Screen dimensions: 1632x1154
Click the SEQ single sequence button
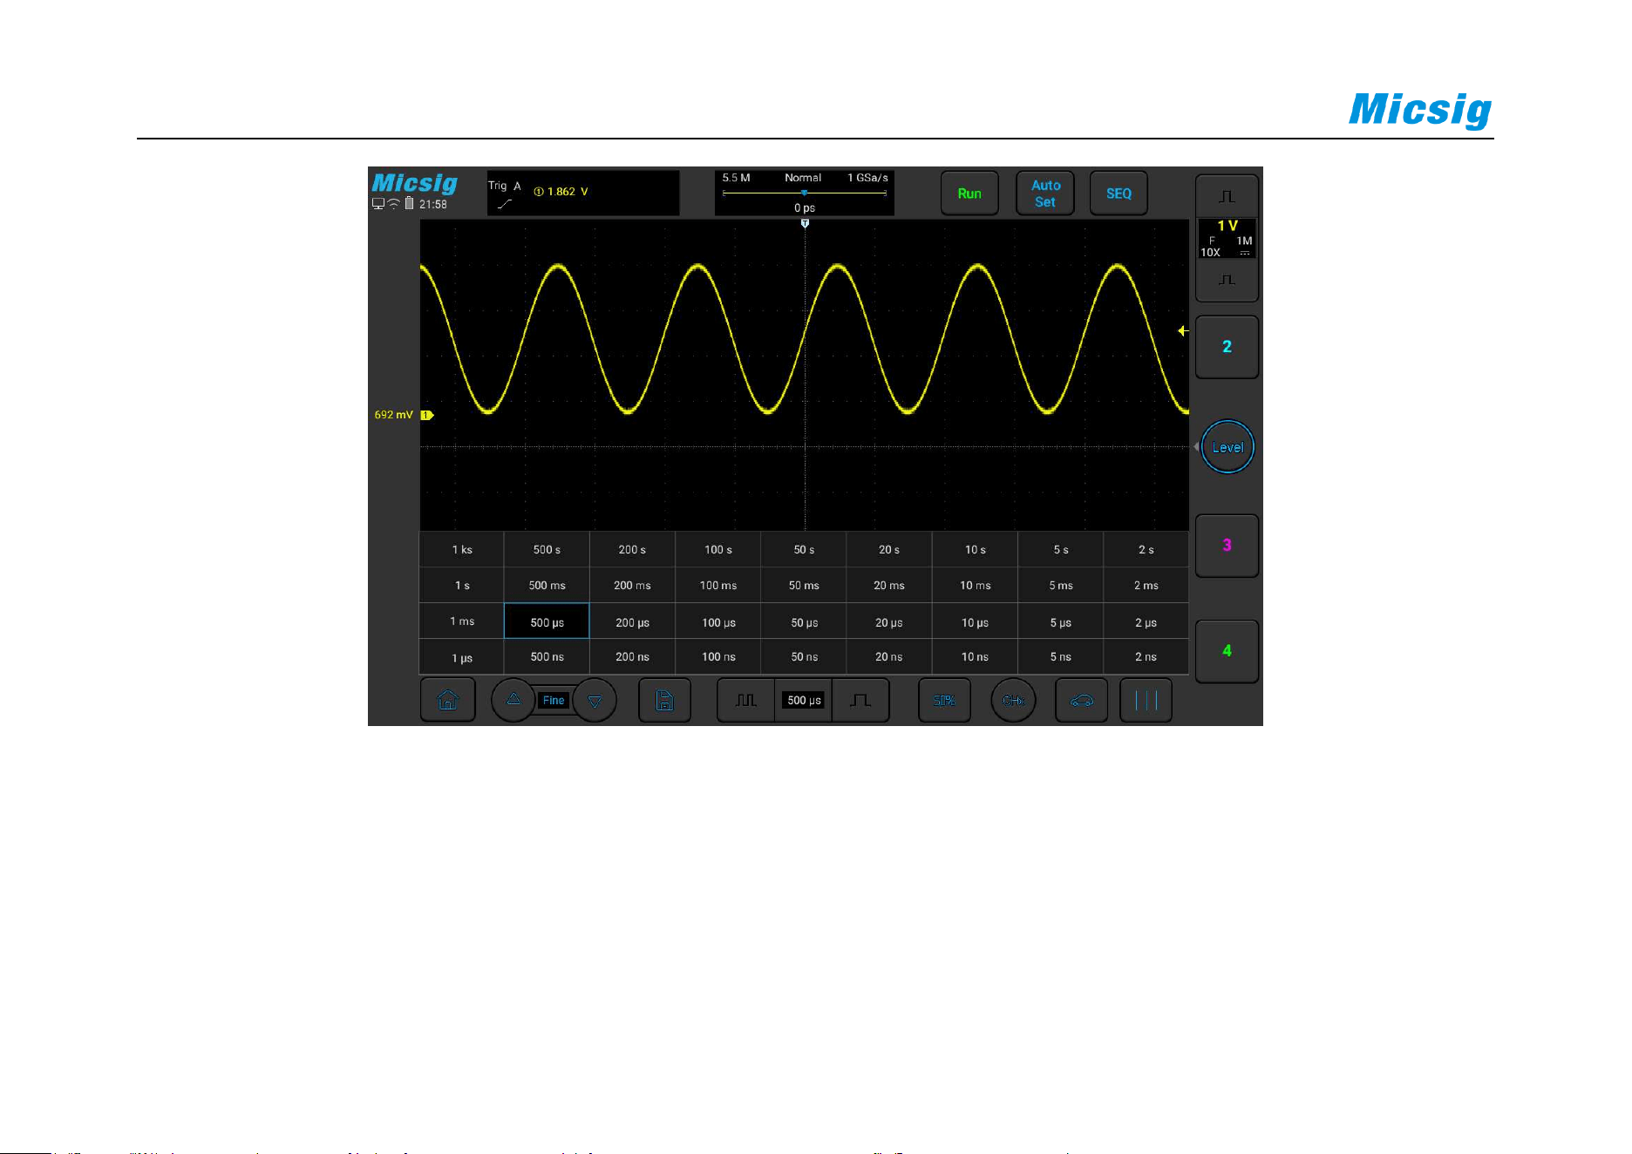pos(1119,193)
